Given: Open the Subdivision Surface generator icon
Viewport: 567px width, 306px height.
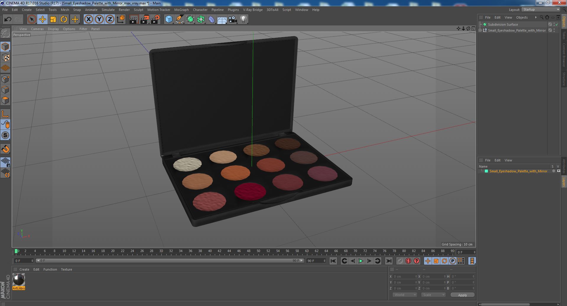Looking at the screenshot, I should (190, 19).
